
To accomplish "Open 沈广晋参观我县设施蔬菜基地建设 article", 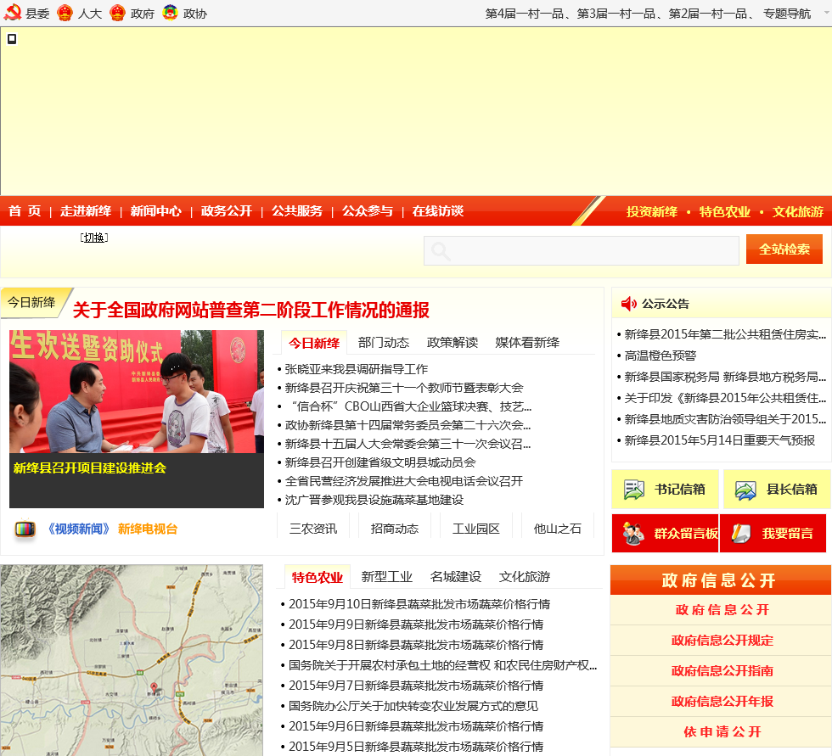I will (x=374, y=500).
